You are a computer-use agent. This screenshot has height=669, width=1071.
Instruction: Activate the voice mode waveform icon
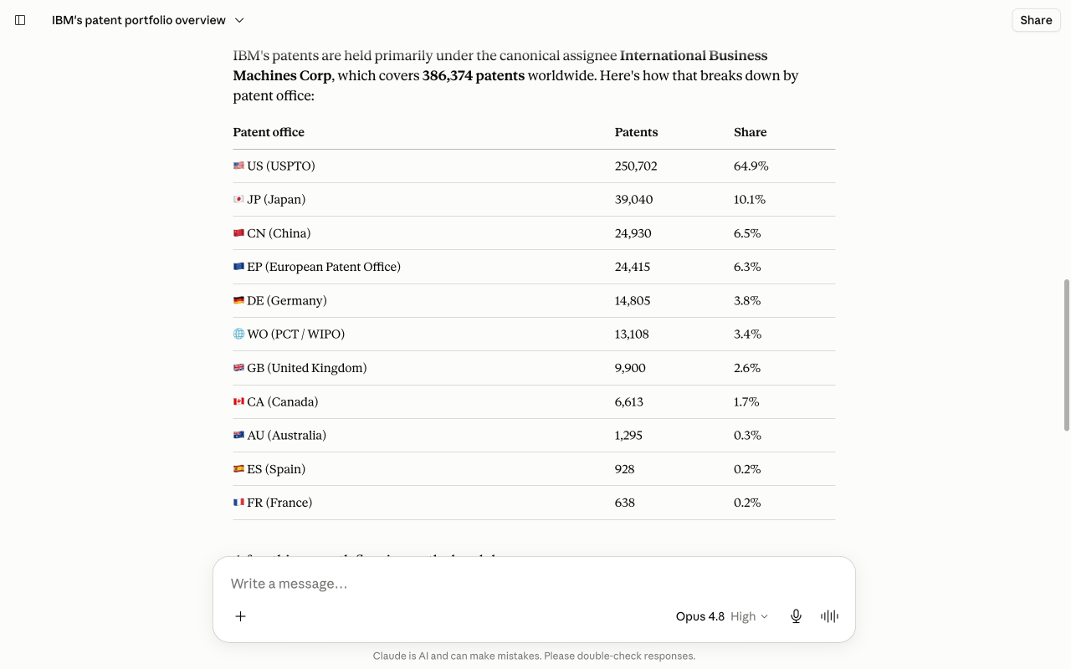coord(829,616)
